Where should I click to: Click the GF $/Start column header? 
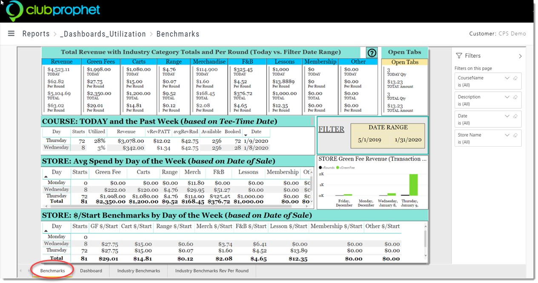[x=104, y=226]
